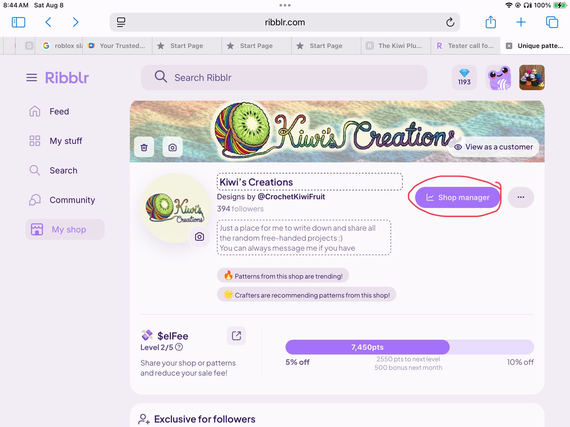Open the gems balance showing 1193
This screenshot has width=570, height=427.
click(x=464, y=77)
